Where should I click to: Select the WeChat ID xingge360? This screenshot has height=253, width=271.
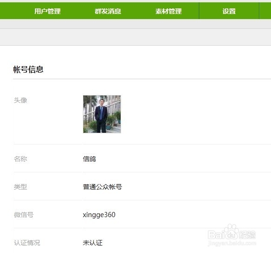pyautogui.click(x=99, y=215)
